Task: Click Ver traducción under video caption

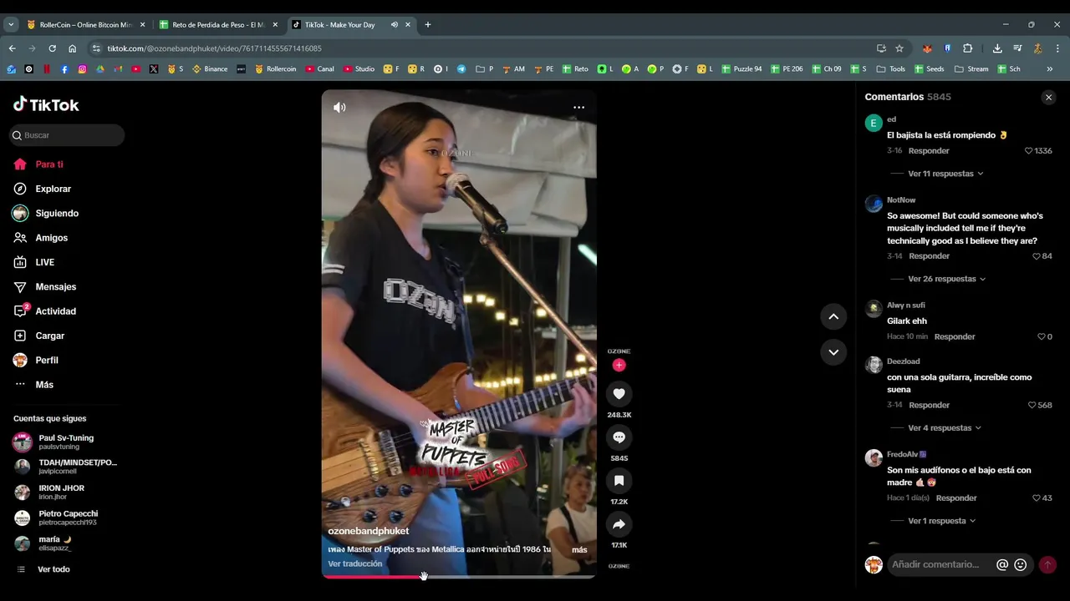Action: pos(355,564)
